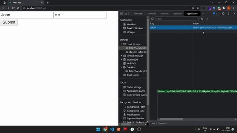Open the Chrome profile avatar

click(x=229, y=8)
